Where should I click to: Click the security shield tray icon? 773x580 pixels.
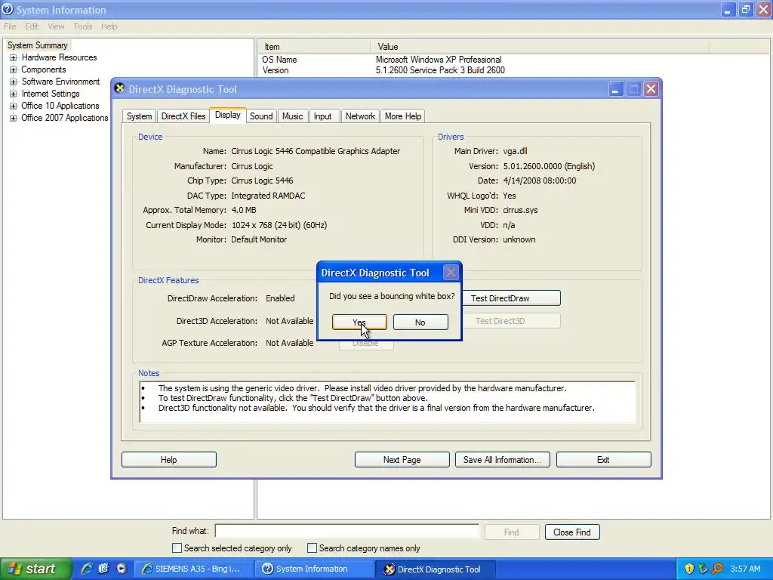point(689,569)
